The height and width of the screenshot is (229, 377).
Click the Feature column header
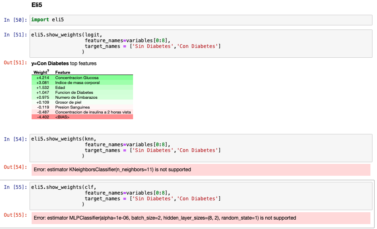[x=63, y=72]
